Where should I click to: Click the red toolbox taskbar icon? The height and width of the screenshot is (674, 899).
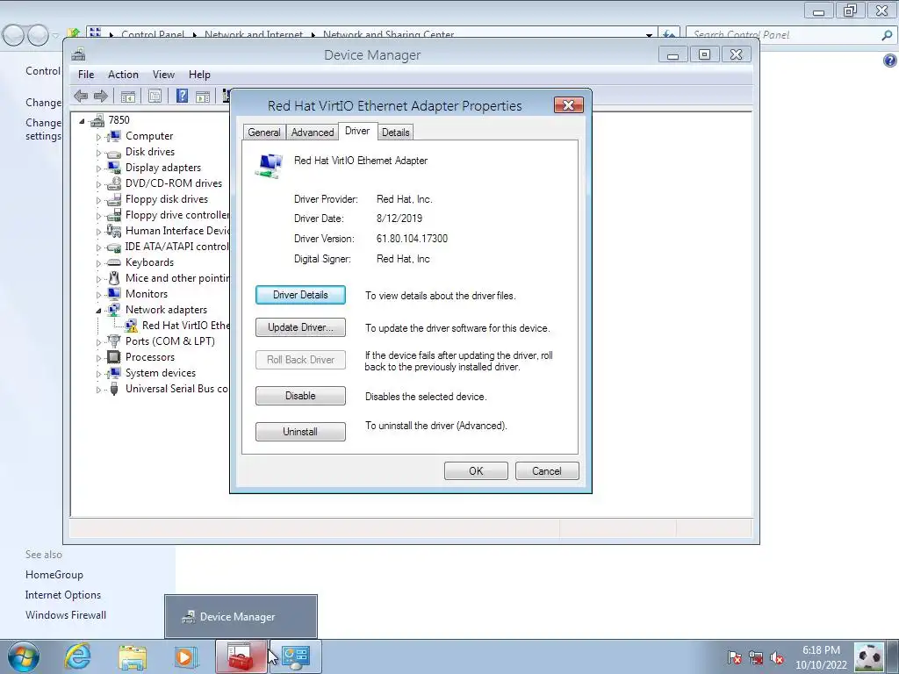click(x=241, y=656)
